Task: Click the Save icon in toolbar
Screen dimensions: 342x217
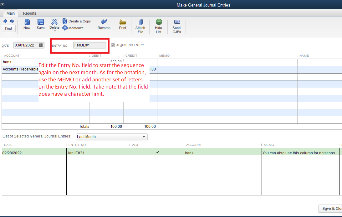Action: pos(41,22)
